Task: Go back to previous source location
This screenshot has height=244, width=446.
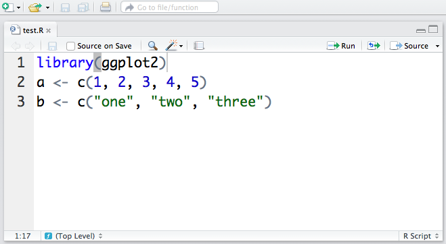Action: tap(16, 46)
